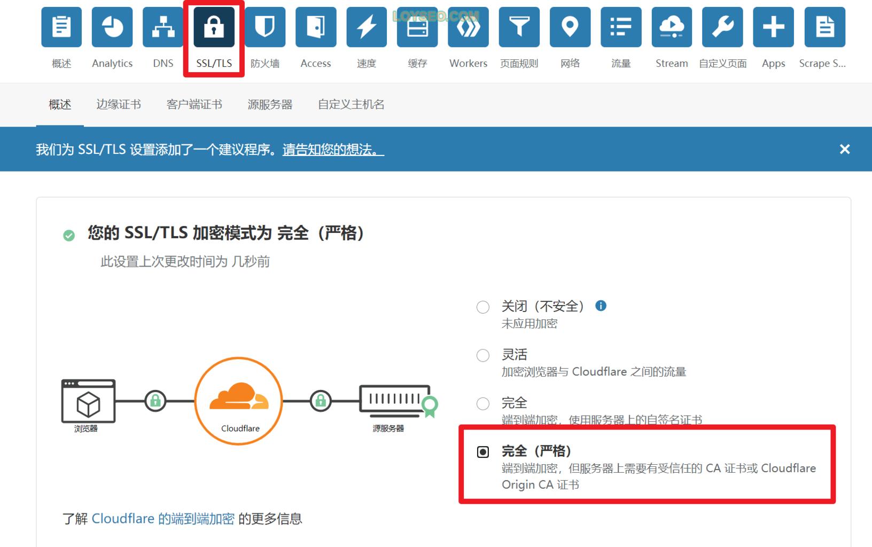Open the Workers panel icon
This screenshot has width=872, height=547.
468,27
